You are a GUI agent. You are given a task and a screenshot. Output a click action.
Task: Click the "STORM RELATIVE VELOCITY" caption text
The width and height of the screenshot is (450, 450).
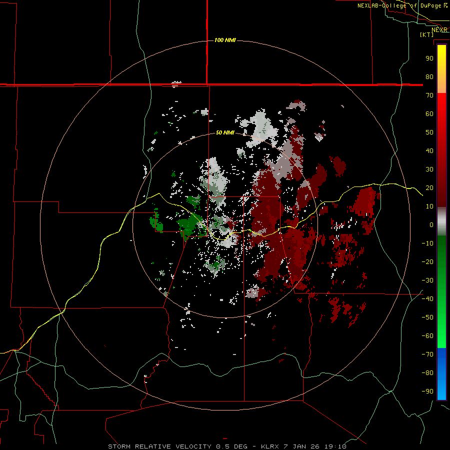tap(160, 446)
